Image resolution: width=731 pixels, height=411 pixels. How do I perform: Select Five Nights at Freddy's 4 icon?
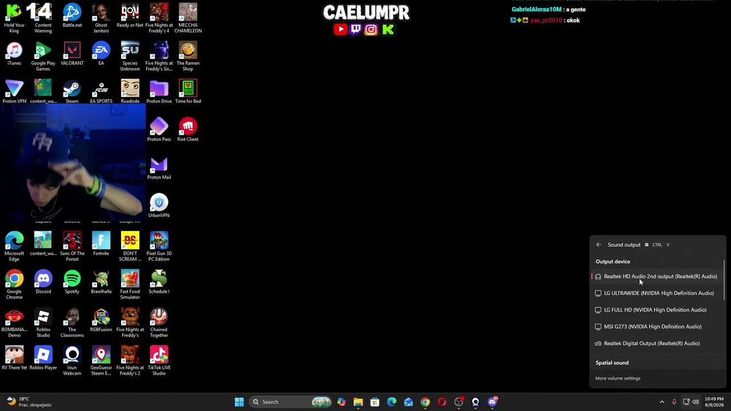tap(159, 17)
